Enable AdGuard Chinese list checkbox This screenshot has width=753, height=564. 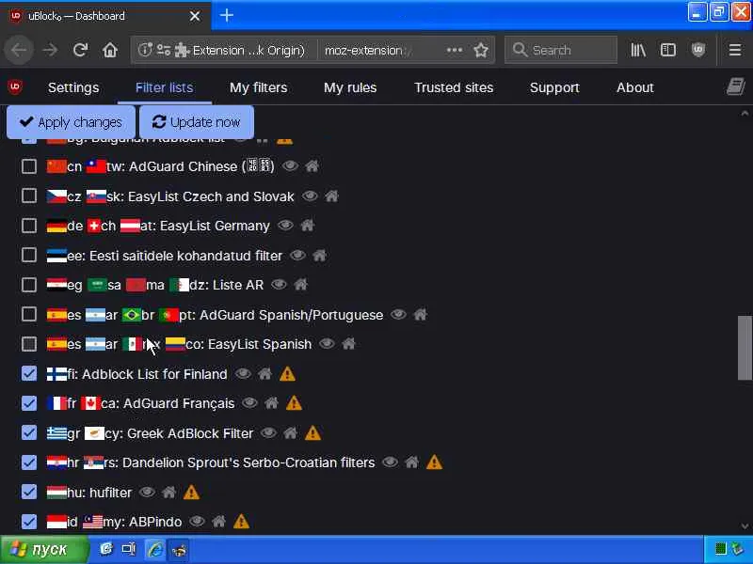(29, 166)
